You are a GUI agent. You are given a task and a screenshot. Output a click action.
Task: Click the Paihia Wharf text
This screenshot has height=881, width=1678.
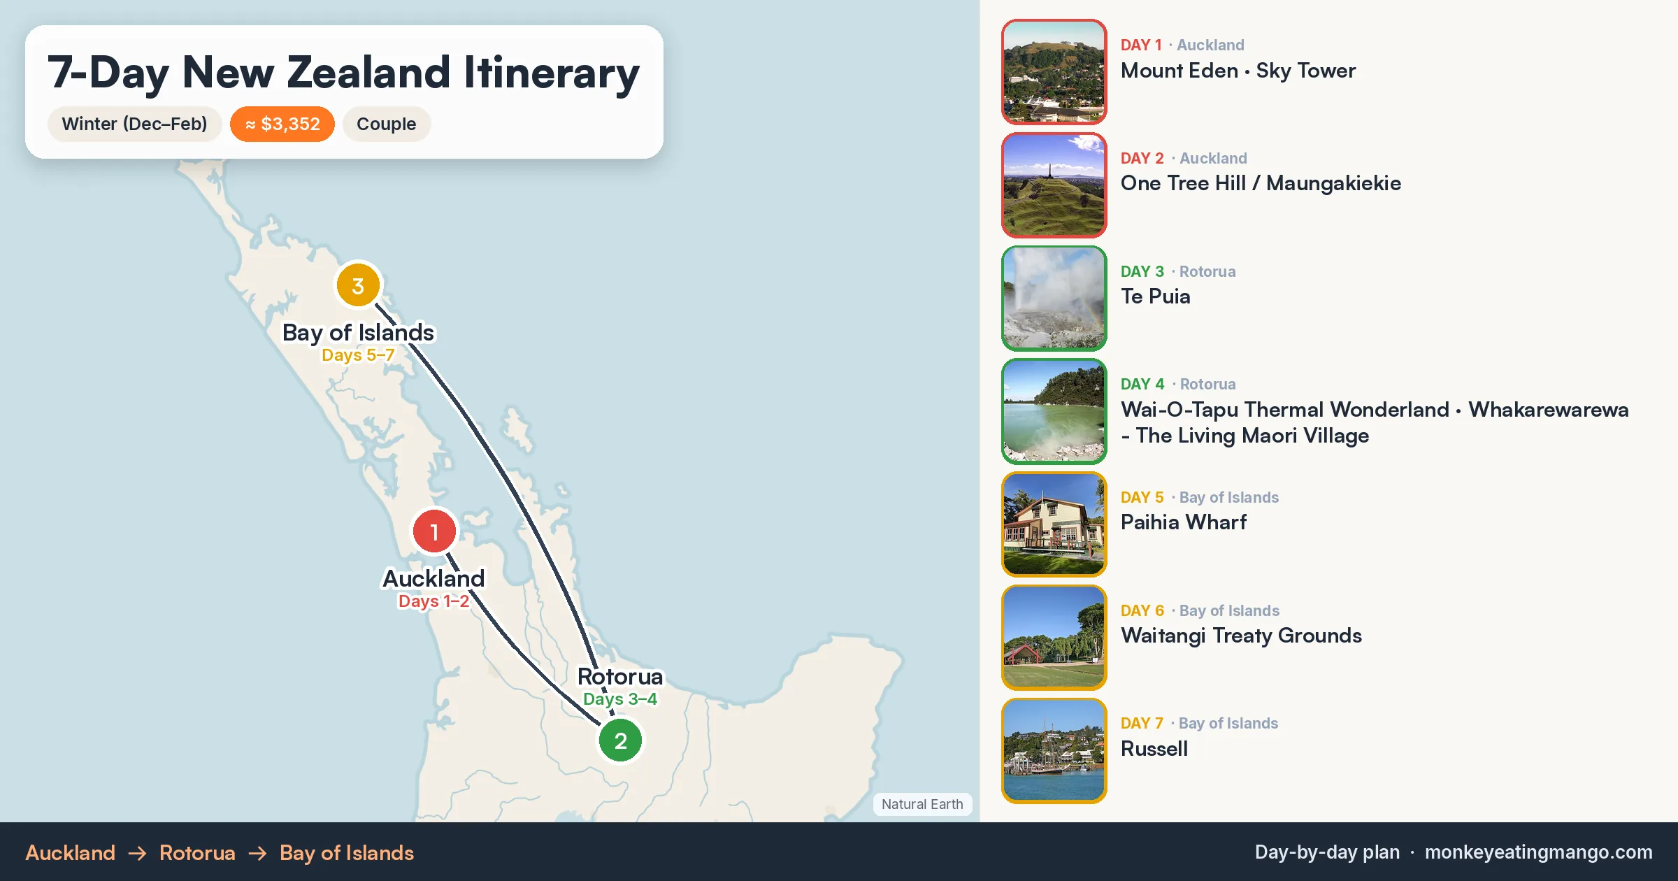pyautogui.click(x=1184, y=522)
